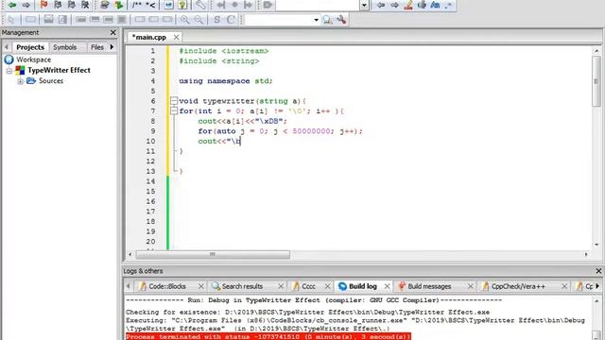This screenshot has width=605, height=340.
Task: Expand the Sources folder
Action: (21, 81)
